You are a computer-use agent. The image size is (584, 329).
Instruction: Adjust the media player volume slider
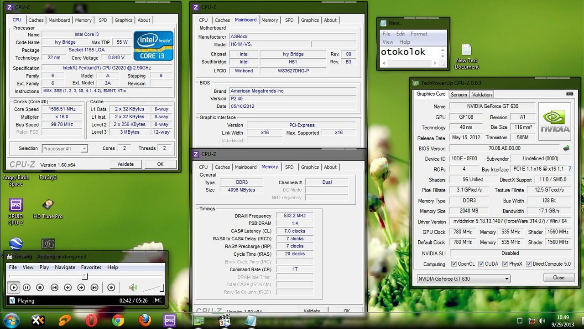point(153,288)
